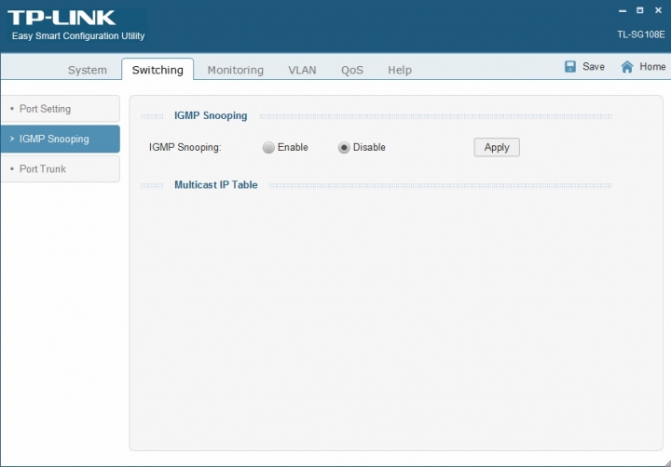The image size is (671, 467).
Task: Click the Multicast IP Table heading
Action: pyautogui.click(x=215, y=185)
